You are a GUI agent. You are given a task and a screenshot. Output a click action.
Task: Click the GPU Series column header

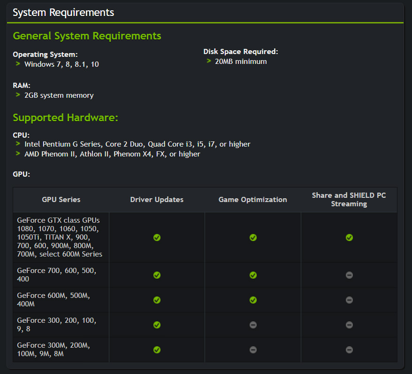(61, 200)
